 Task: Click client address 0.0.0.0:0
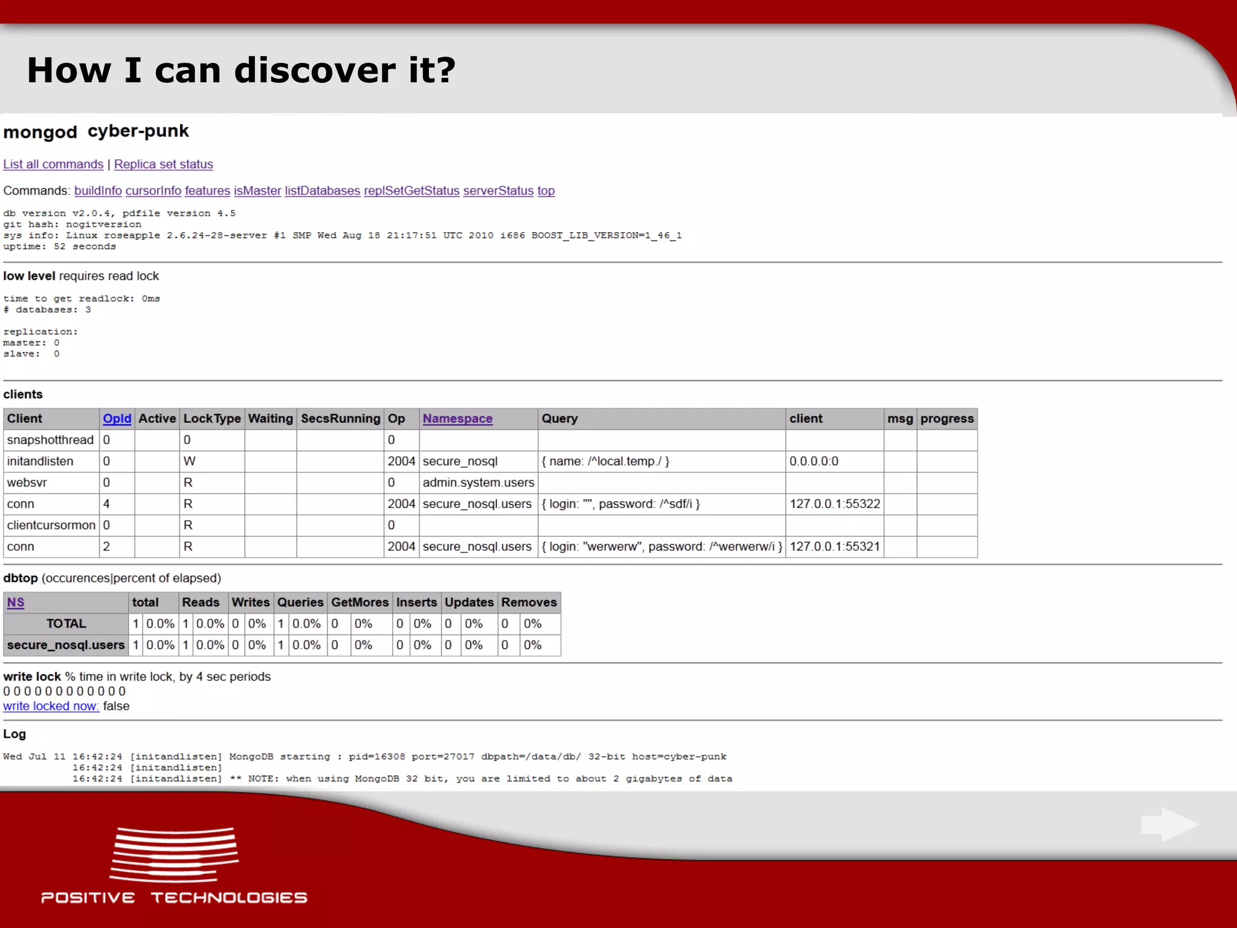(x=835, y=462)
